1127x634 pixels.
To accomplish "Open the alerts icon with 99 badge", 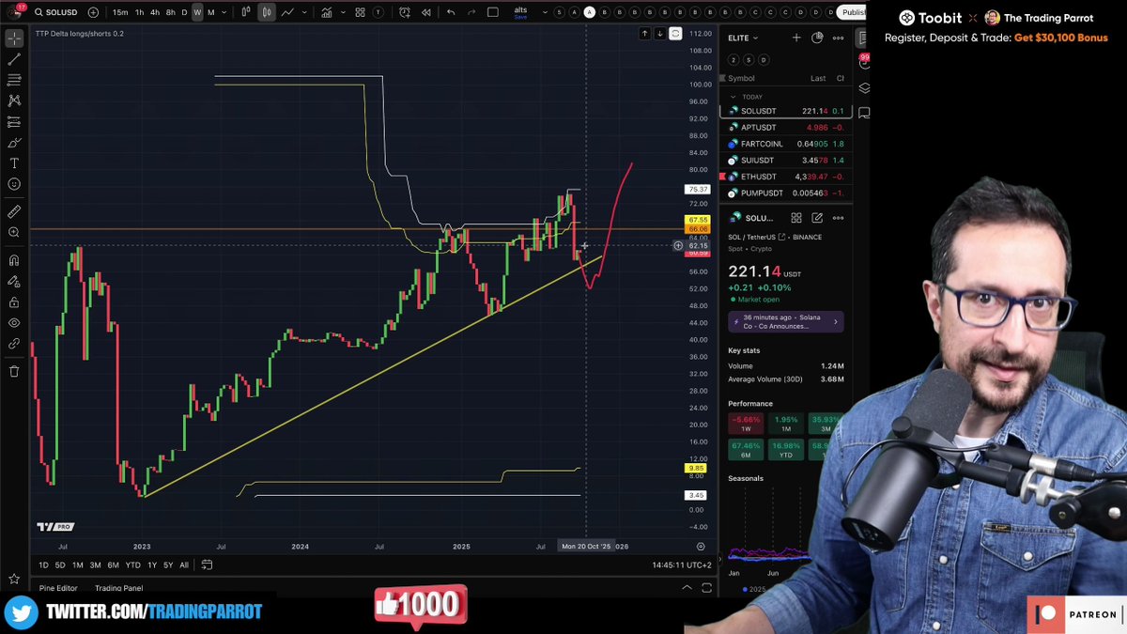I will tap(863, 63).
